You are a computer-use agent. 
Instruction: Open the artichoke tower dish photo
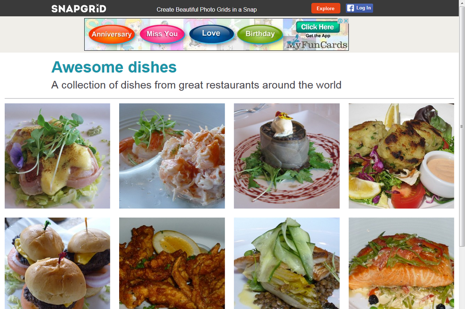(287, 156)
